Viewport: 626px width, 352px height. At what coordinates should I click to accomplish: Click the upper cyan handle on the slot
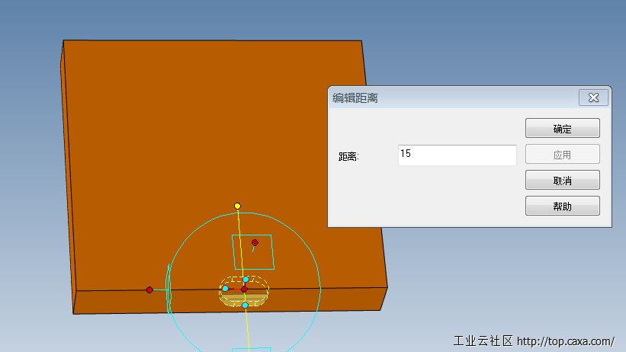point(246,280)
